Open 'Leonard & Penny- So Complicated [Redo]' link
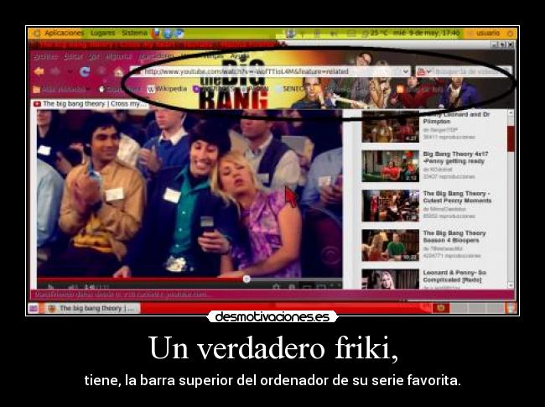Screen dimensions: 545x407 pyautogui.click(x=454, y=276)
